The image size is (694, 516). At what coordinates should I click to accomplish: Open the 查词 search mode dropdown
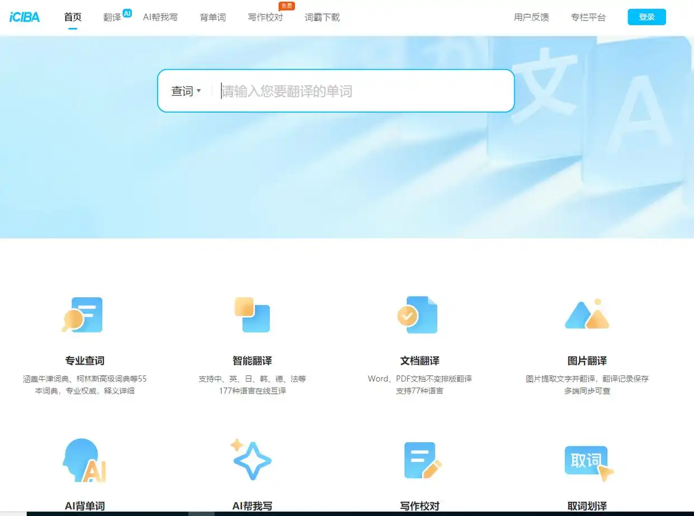[186, 90]
